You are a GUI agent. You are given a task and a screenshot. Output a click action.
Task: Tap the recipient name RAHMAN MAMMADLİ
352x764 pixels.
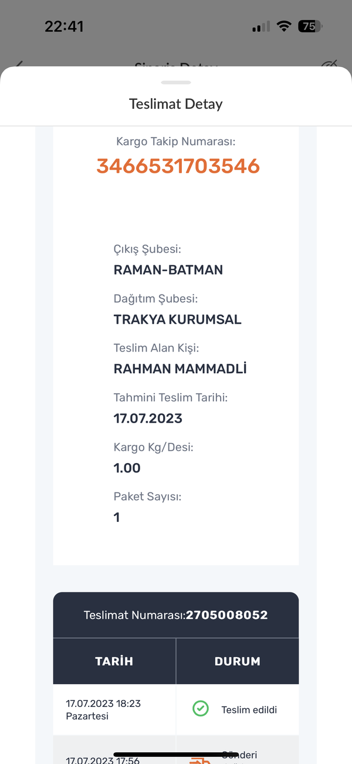click(x=180, y=369)
